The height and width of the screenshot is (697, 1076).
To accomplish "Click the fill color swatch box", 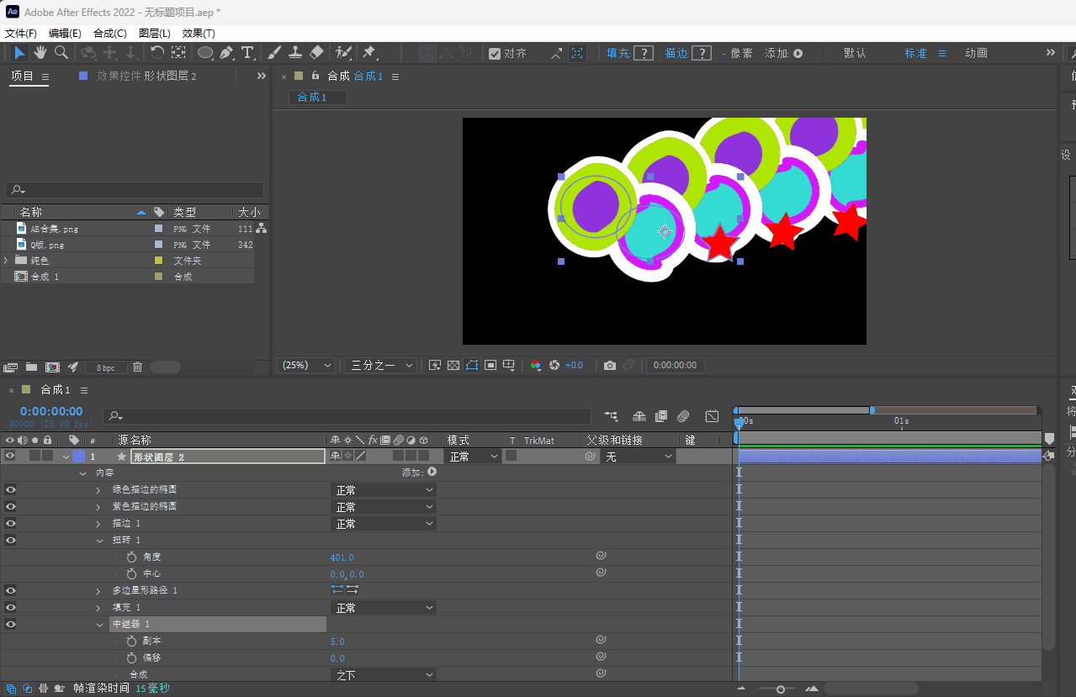I will click(644, 53).
